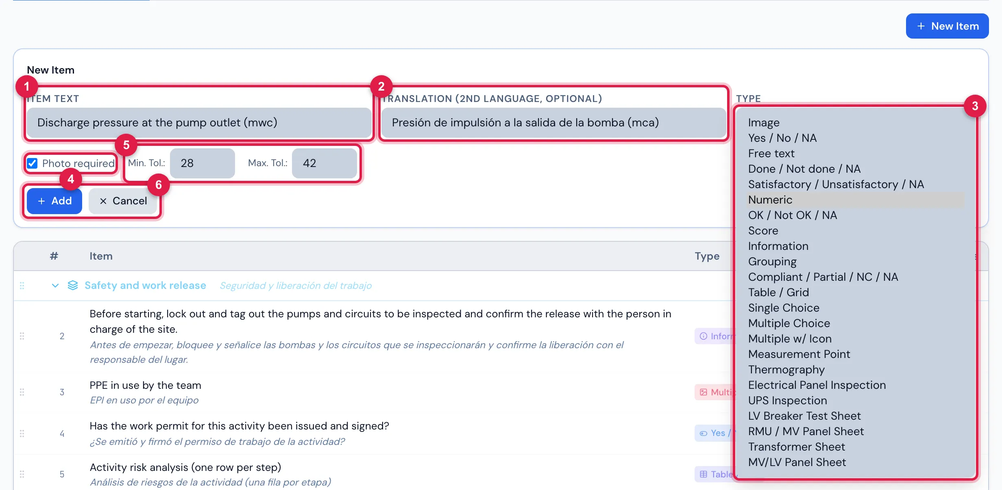Select LV Breaker Test Sheet option

856,416
